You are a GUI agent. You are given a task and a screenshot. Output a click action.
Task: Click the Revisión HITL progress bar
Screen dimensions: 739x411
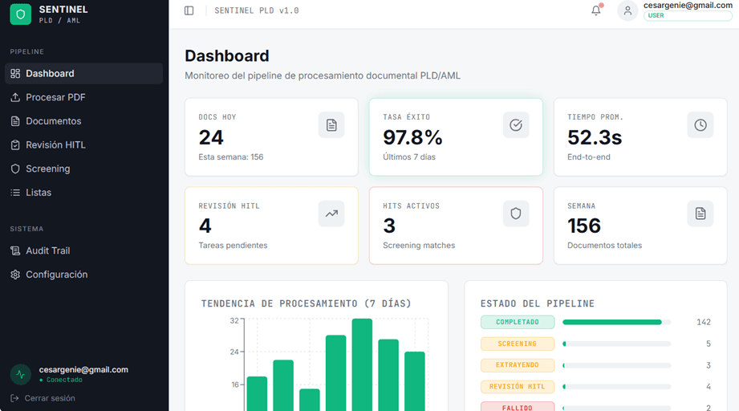point(616,386)
